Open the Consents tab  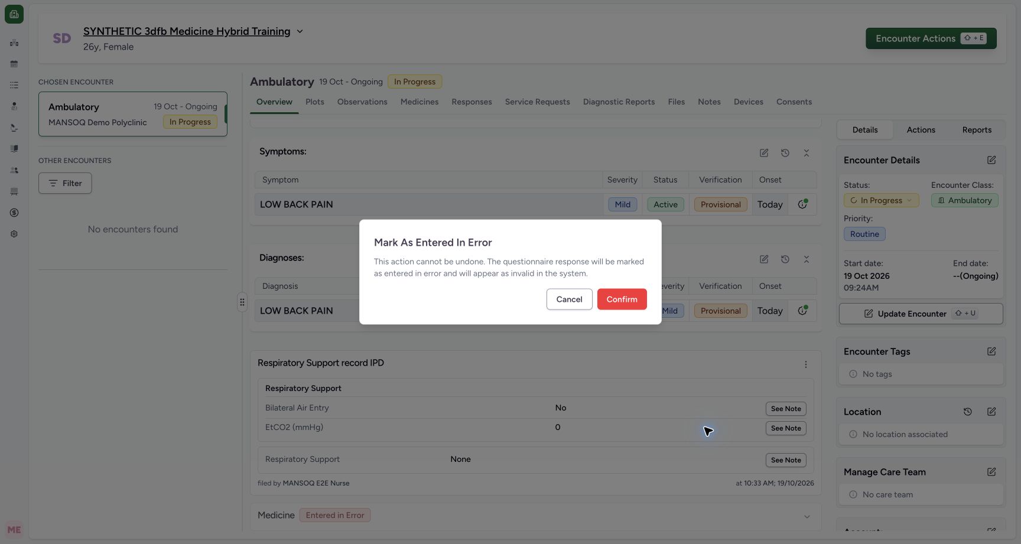[794, 102]
